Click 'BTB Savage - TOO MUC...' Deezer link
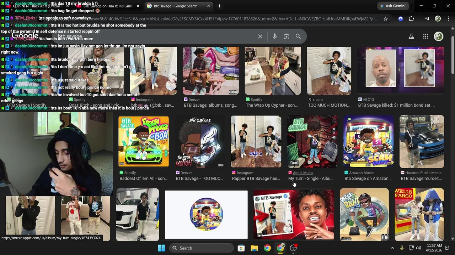 point(200,178)
